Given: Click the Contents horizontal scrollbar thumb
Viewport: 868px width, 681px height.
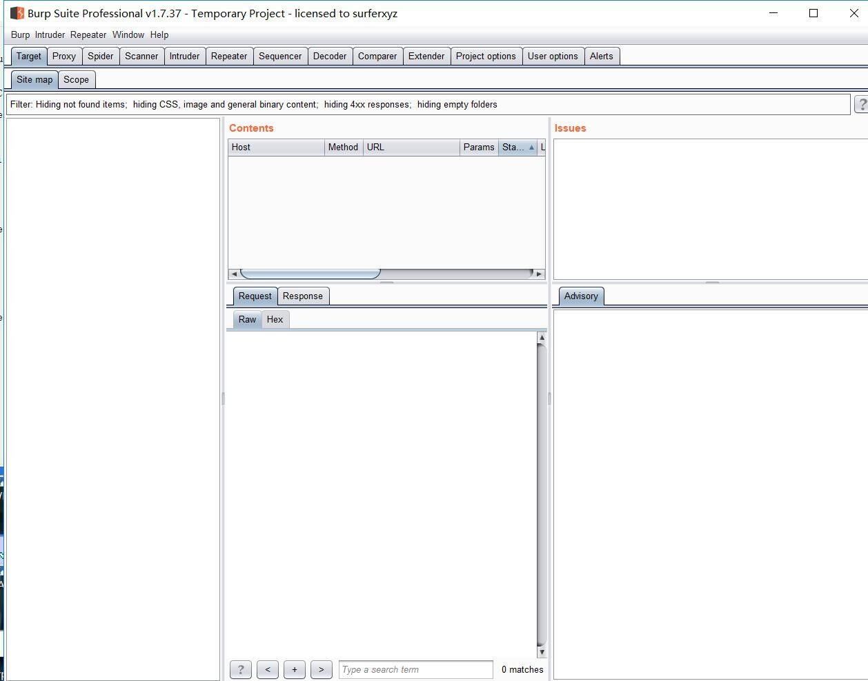Looking at the screenshot, I should pyautogui.click(x=310, y=274).
